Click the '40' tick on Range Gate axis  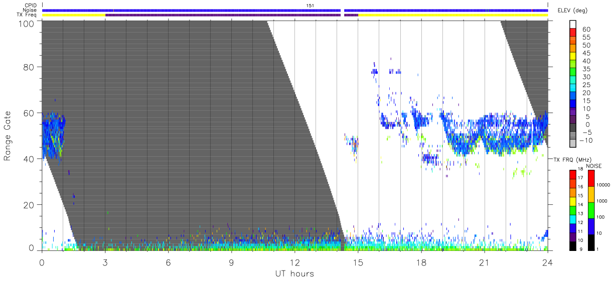tap(29, 159)
